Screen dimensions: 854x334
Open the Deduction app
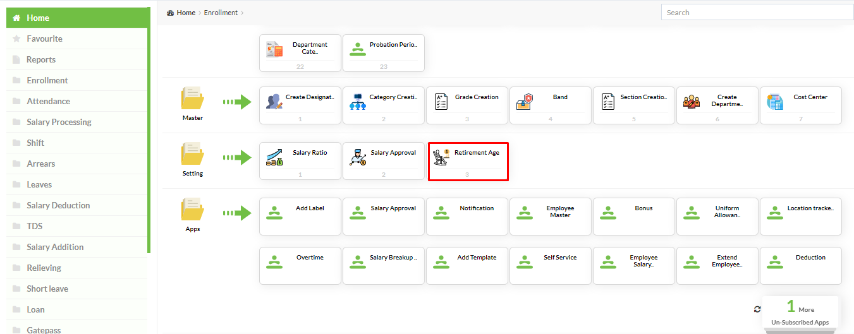(801, 266)
